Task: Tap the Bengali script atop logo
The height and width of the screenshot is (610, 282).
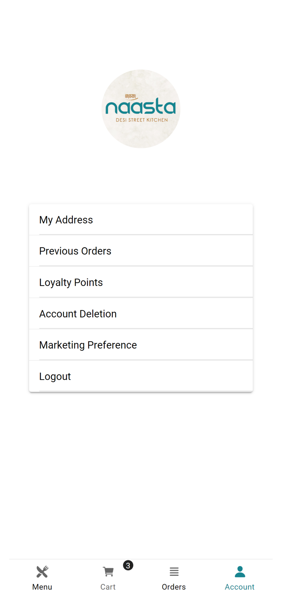Action: pyautogui.click(x=131, y=97)
